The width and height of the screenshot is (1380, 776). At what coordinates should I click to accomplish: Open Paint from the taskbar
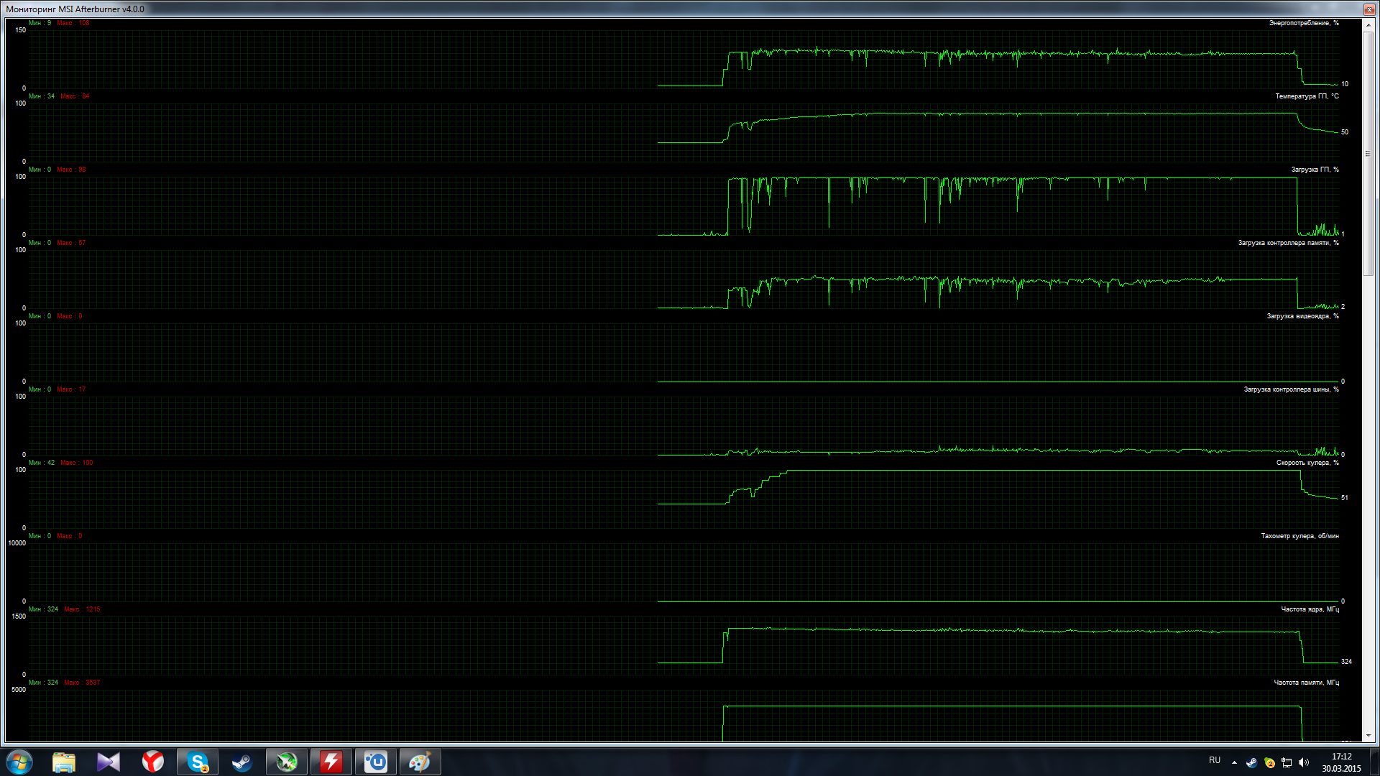coord(420,762)
